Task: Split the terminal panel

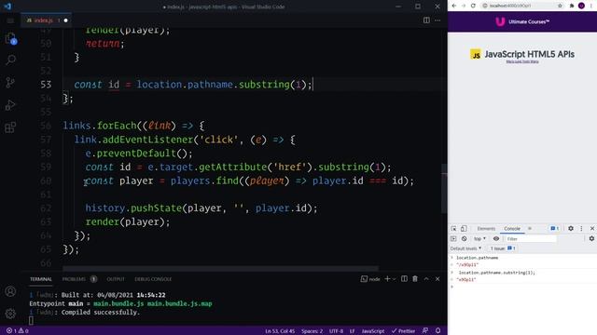Action: click(404, 279)
